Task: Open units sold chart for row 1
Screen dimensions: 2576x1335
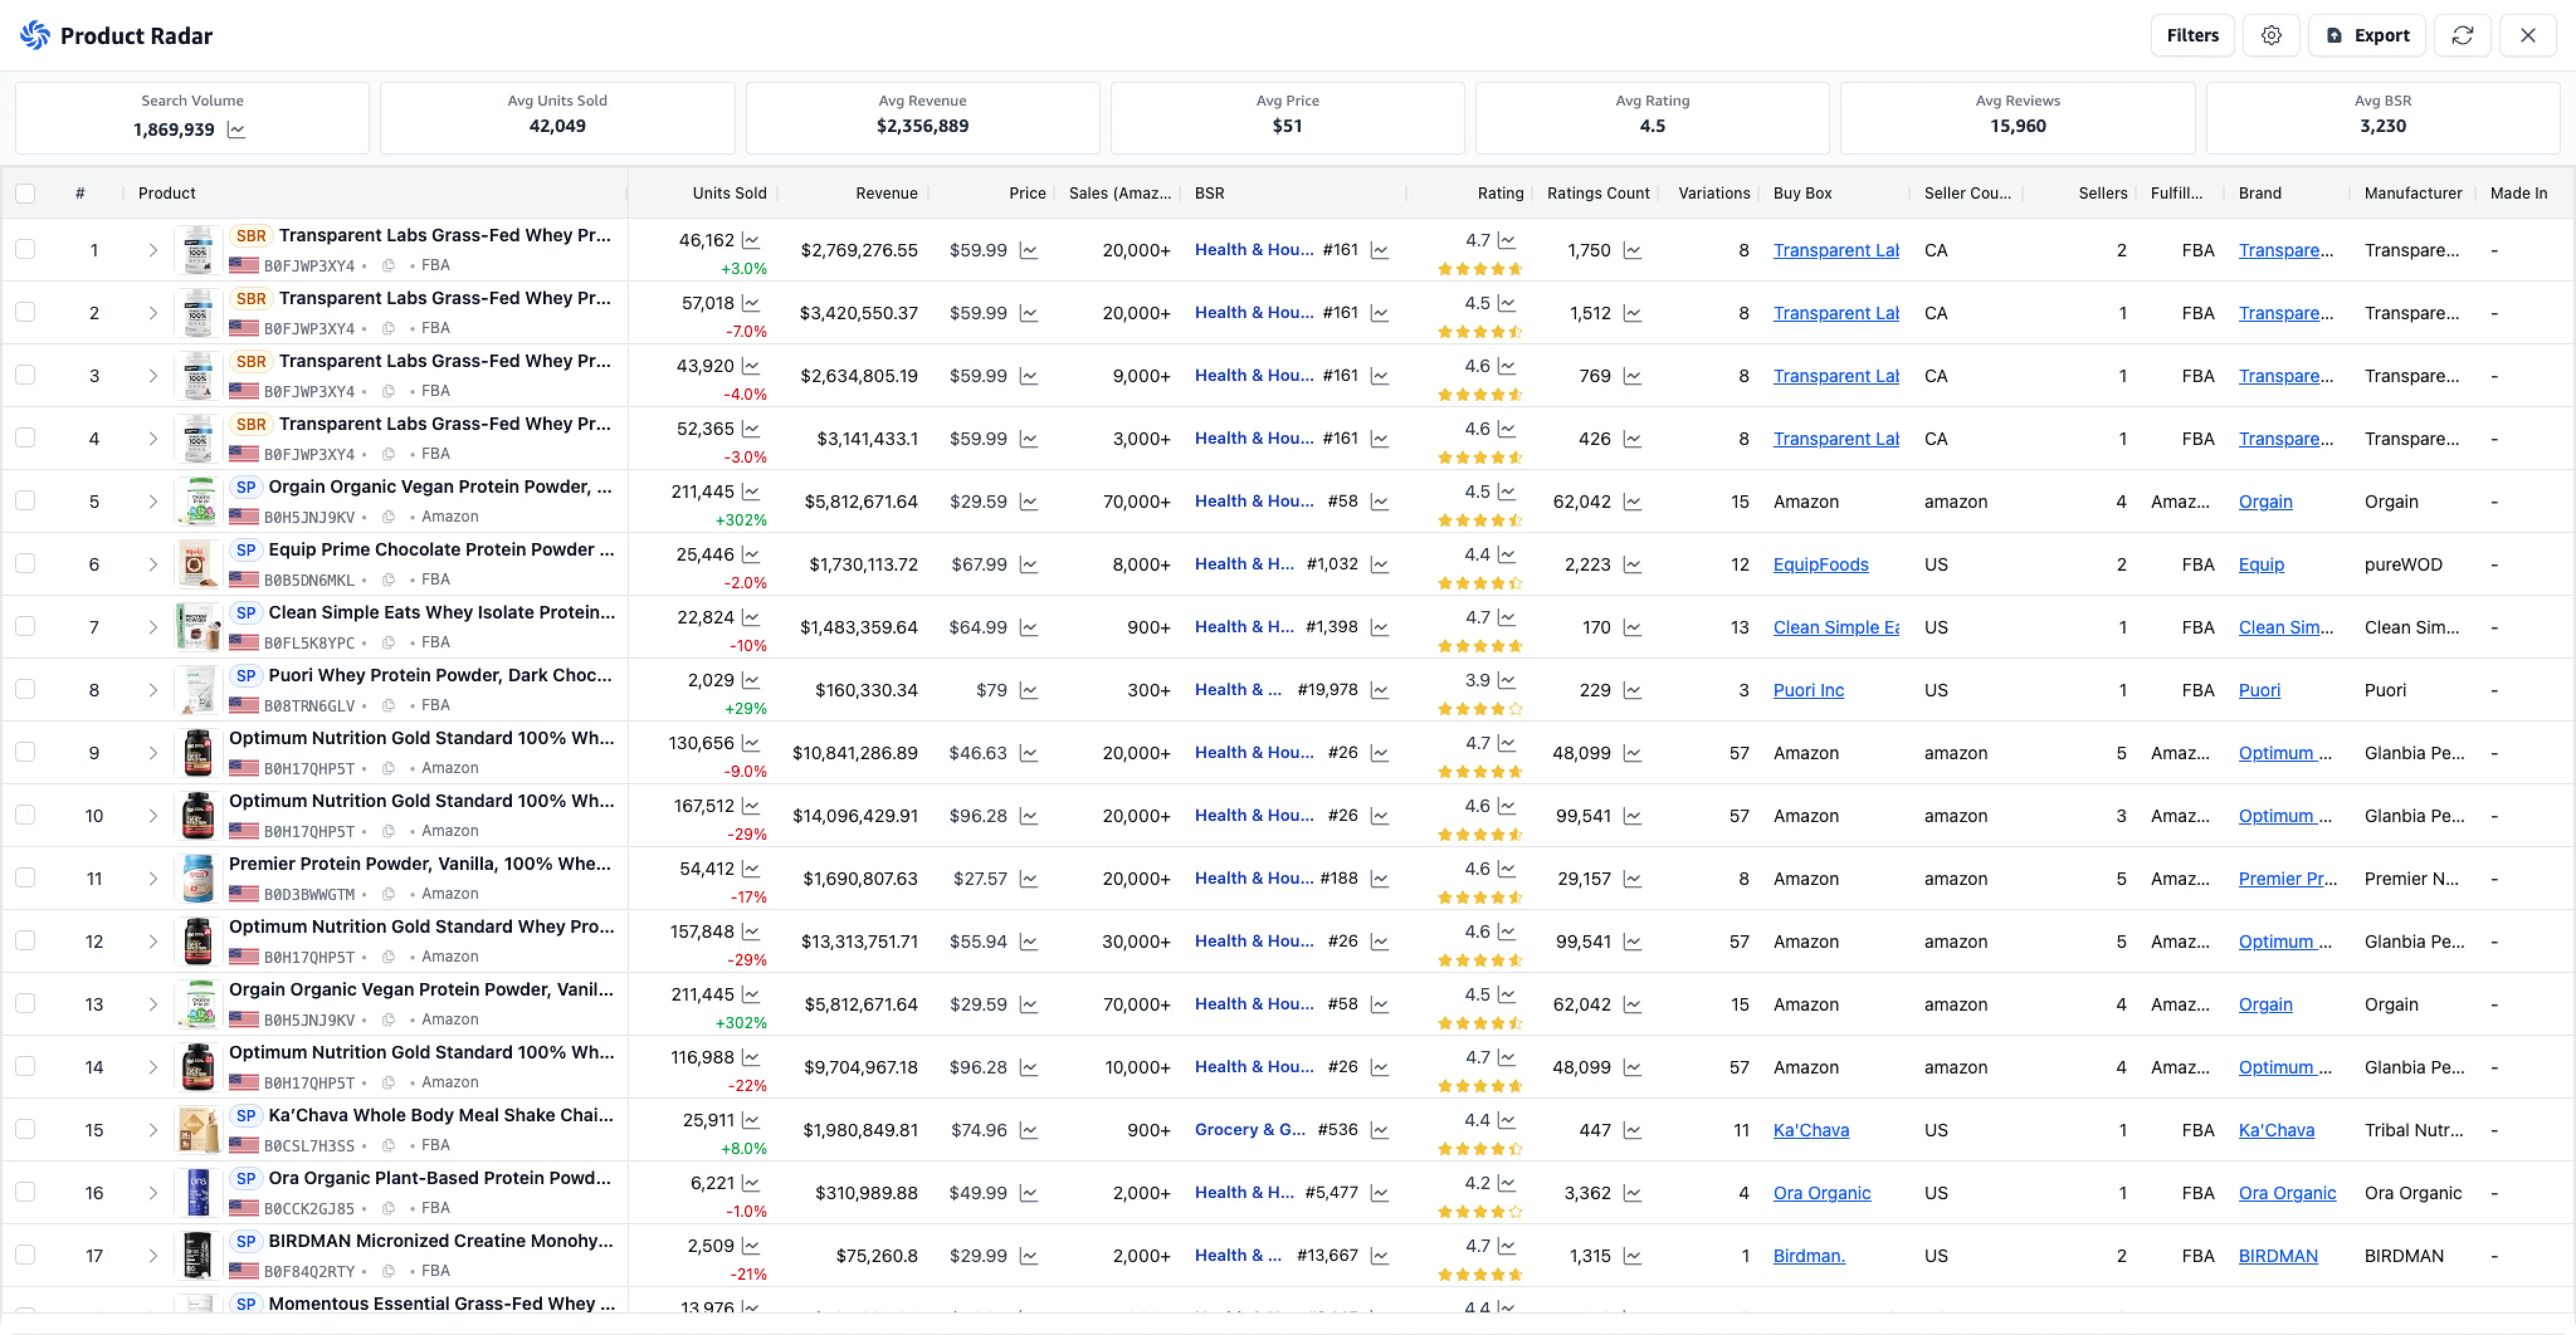Action: coord(751,241)
